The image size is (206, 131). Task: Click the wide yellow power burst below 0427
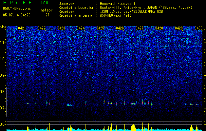[x=133, y=127]
